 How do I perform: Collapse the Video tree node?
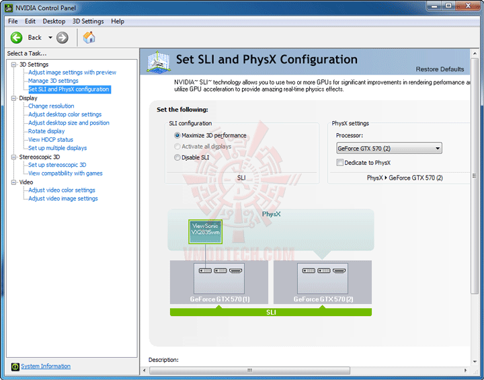[x=13, y=182]
